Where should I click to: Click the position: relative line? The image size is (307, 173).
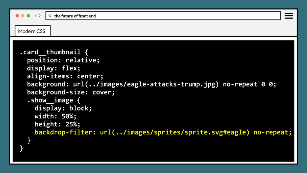(x=63, y=60)
